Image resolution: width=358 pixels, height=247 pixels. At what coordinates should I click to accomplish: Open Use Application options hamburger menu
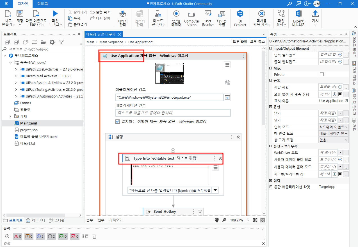[227, 65]
